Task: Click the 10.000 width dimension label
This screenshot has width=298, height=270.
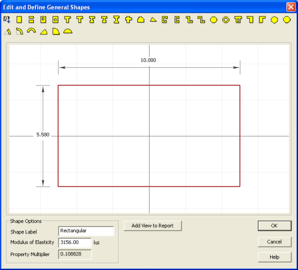Action: tap(148, 60)
